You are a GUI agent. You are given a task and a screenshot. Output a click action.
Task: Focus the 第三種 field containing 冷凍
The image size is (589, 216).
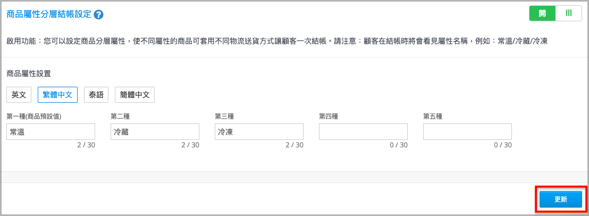pyautogui.click(x=259, y=132)
